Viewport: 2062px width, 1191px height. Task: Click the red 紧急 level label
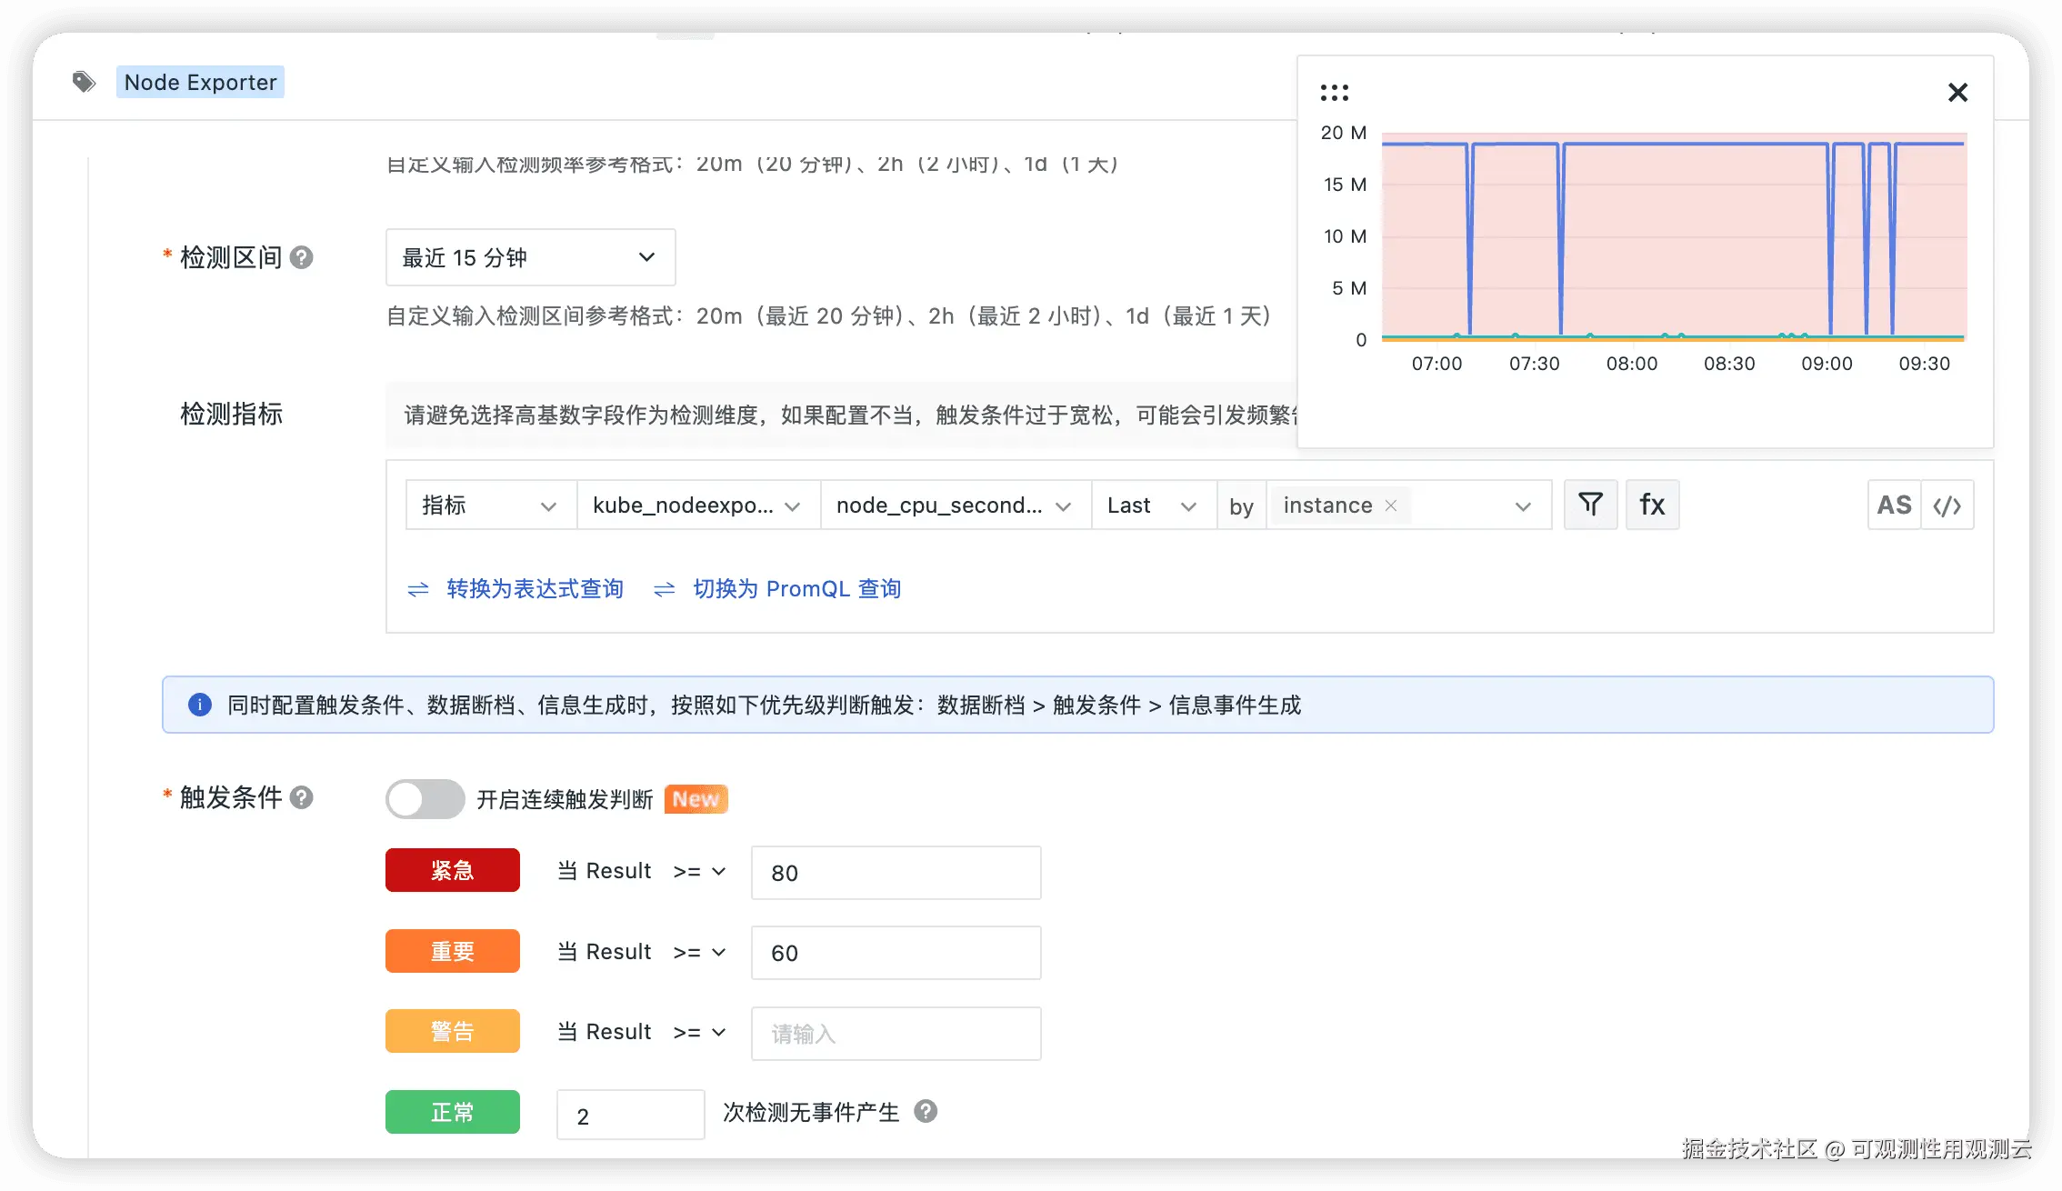click(x=452, y=870)
